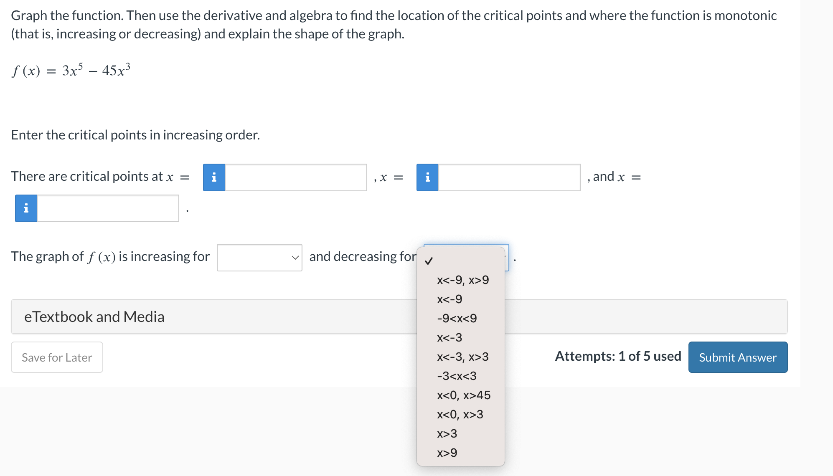
Task: Select the '-9<x<9' option
Action: click(456, 318)
